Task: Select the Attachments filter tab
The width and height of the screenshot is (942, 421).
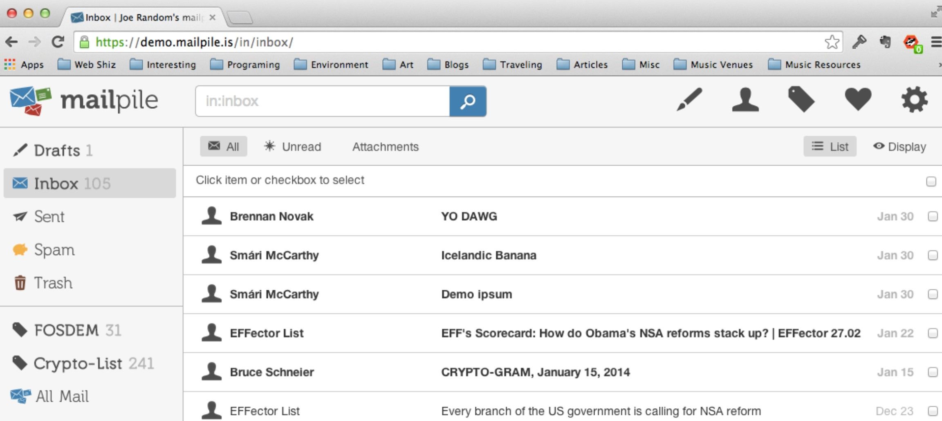Action: pos(385,147)
